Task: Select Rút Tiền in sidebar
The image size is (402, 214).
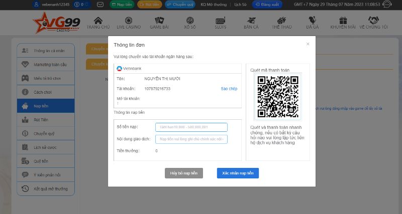Action: tap(46, 120)
